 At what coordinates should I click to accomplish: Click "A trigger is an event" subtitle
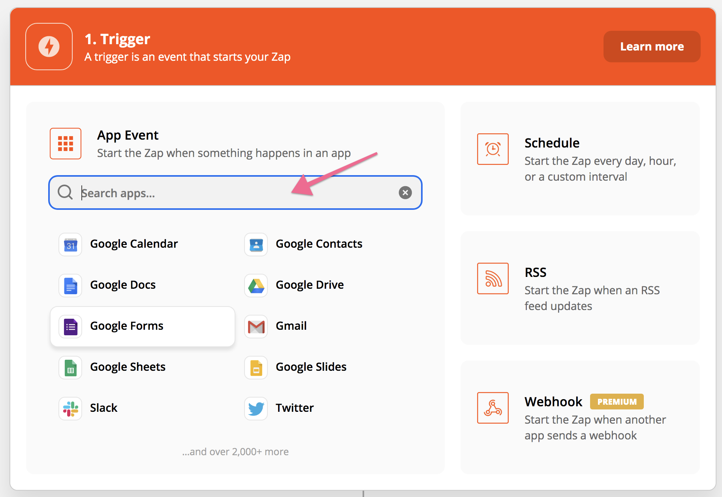click(x=188, y=57)
